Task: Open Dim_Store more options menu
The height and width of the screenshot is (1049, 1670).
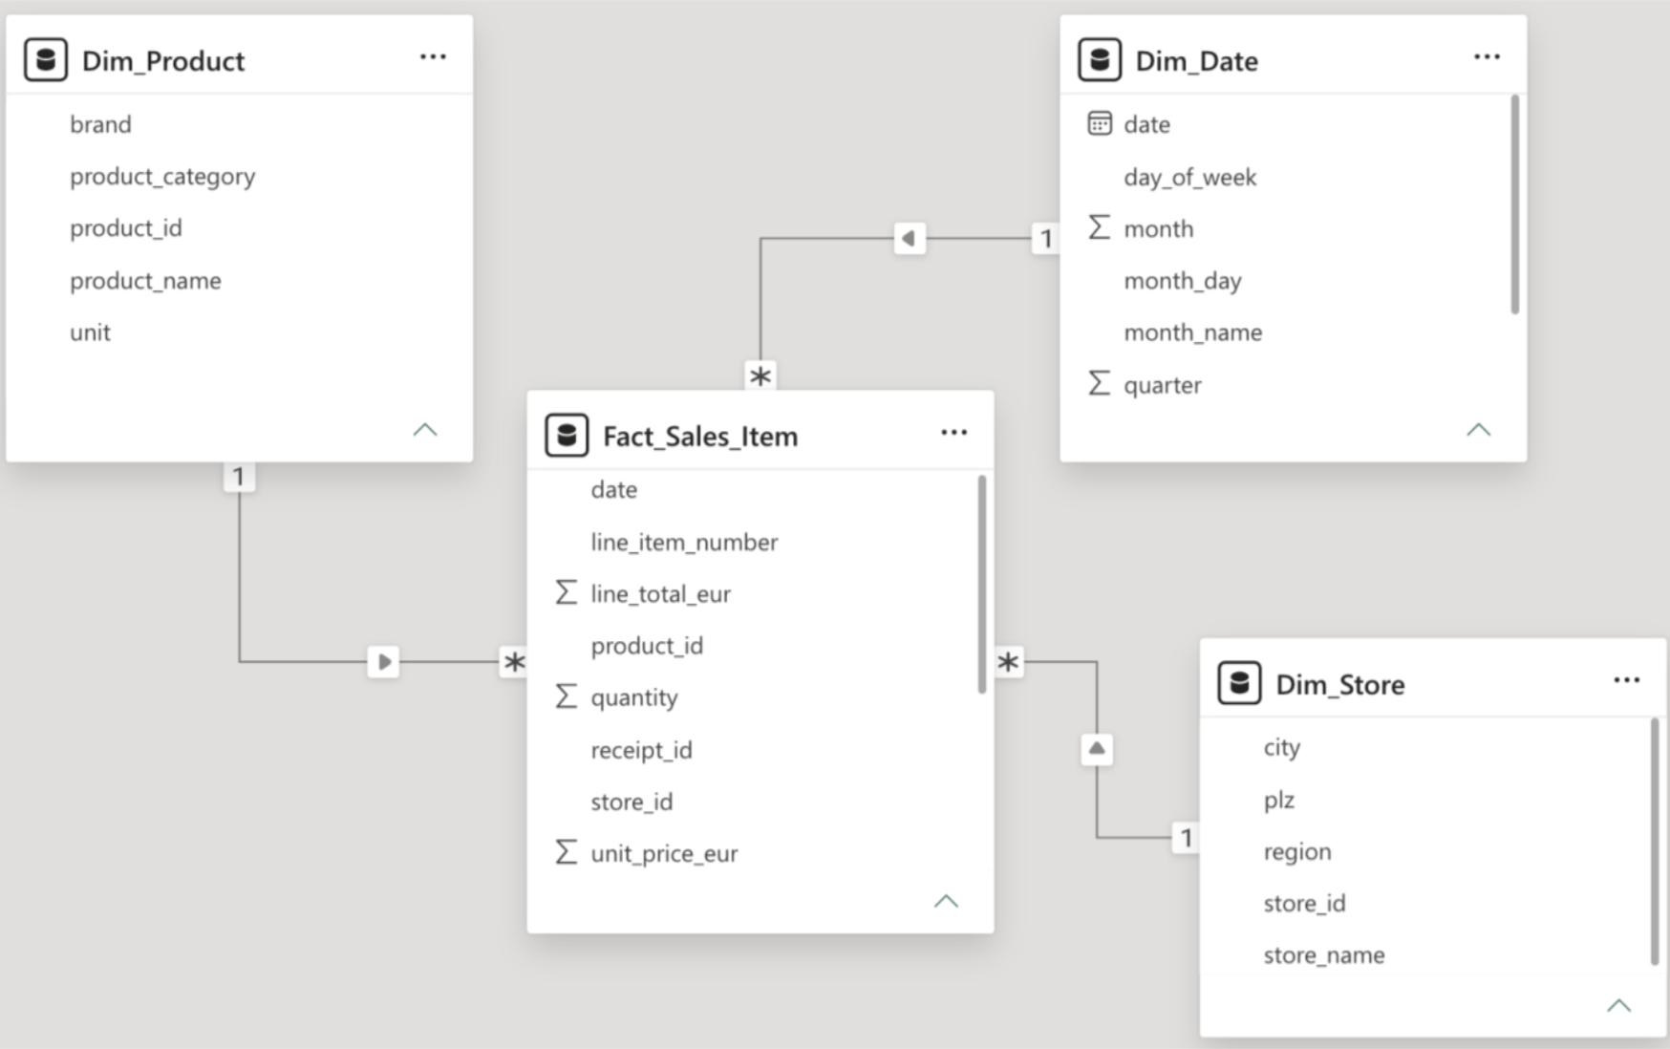Action: pyautogui.click(x=1626, y=681)
